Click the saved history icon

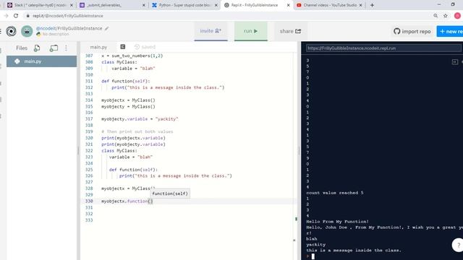137,47
